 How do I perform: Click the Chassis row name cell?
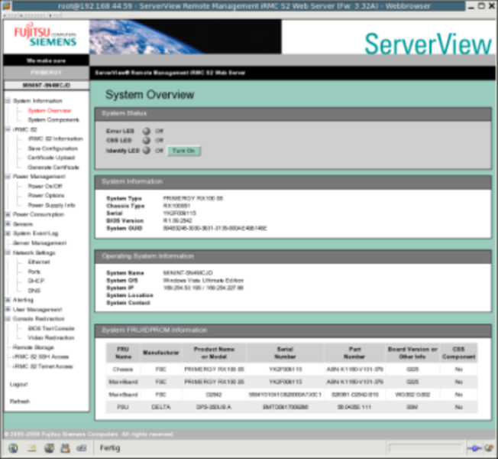(x=123, y=369)
